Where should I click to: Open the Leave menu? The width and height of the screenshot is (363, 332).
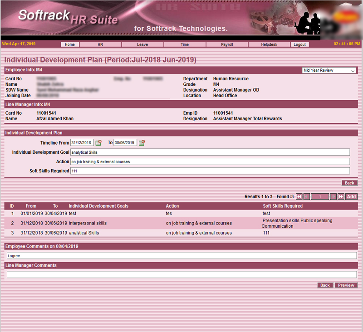[x=142, y=44]
